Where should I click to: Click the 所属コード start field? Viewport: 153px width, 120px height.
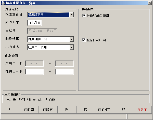pos(34,64)
